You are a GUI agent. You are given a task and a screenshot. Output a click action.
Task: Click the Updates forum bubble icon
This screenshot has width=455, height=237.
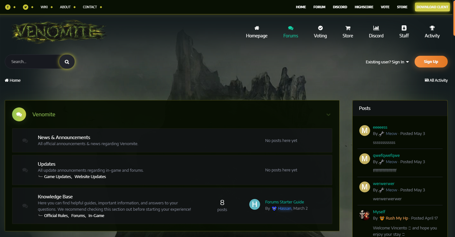point(25,170)
